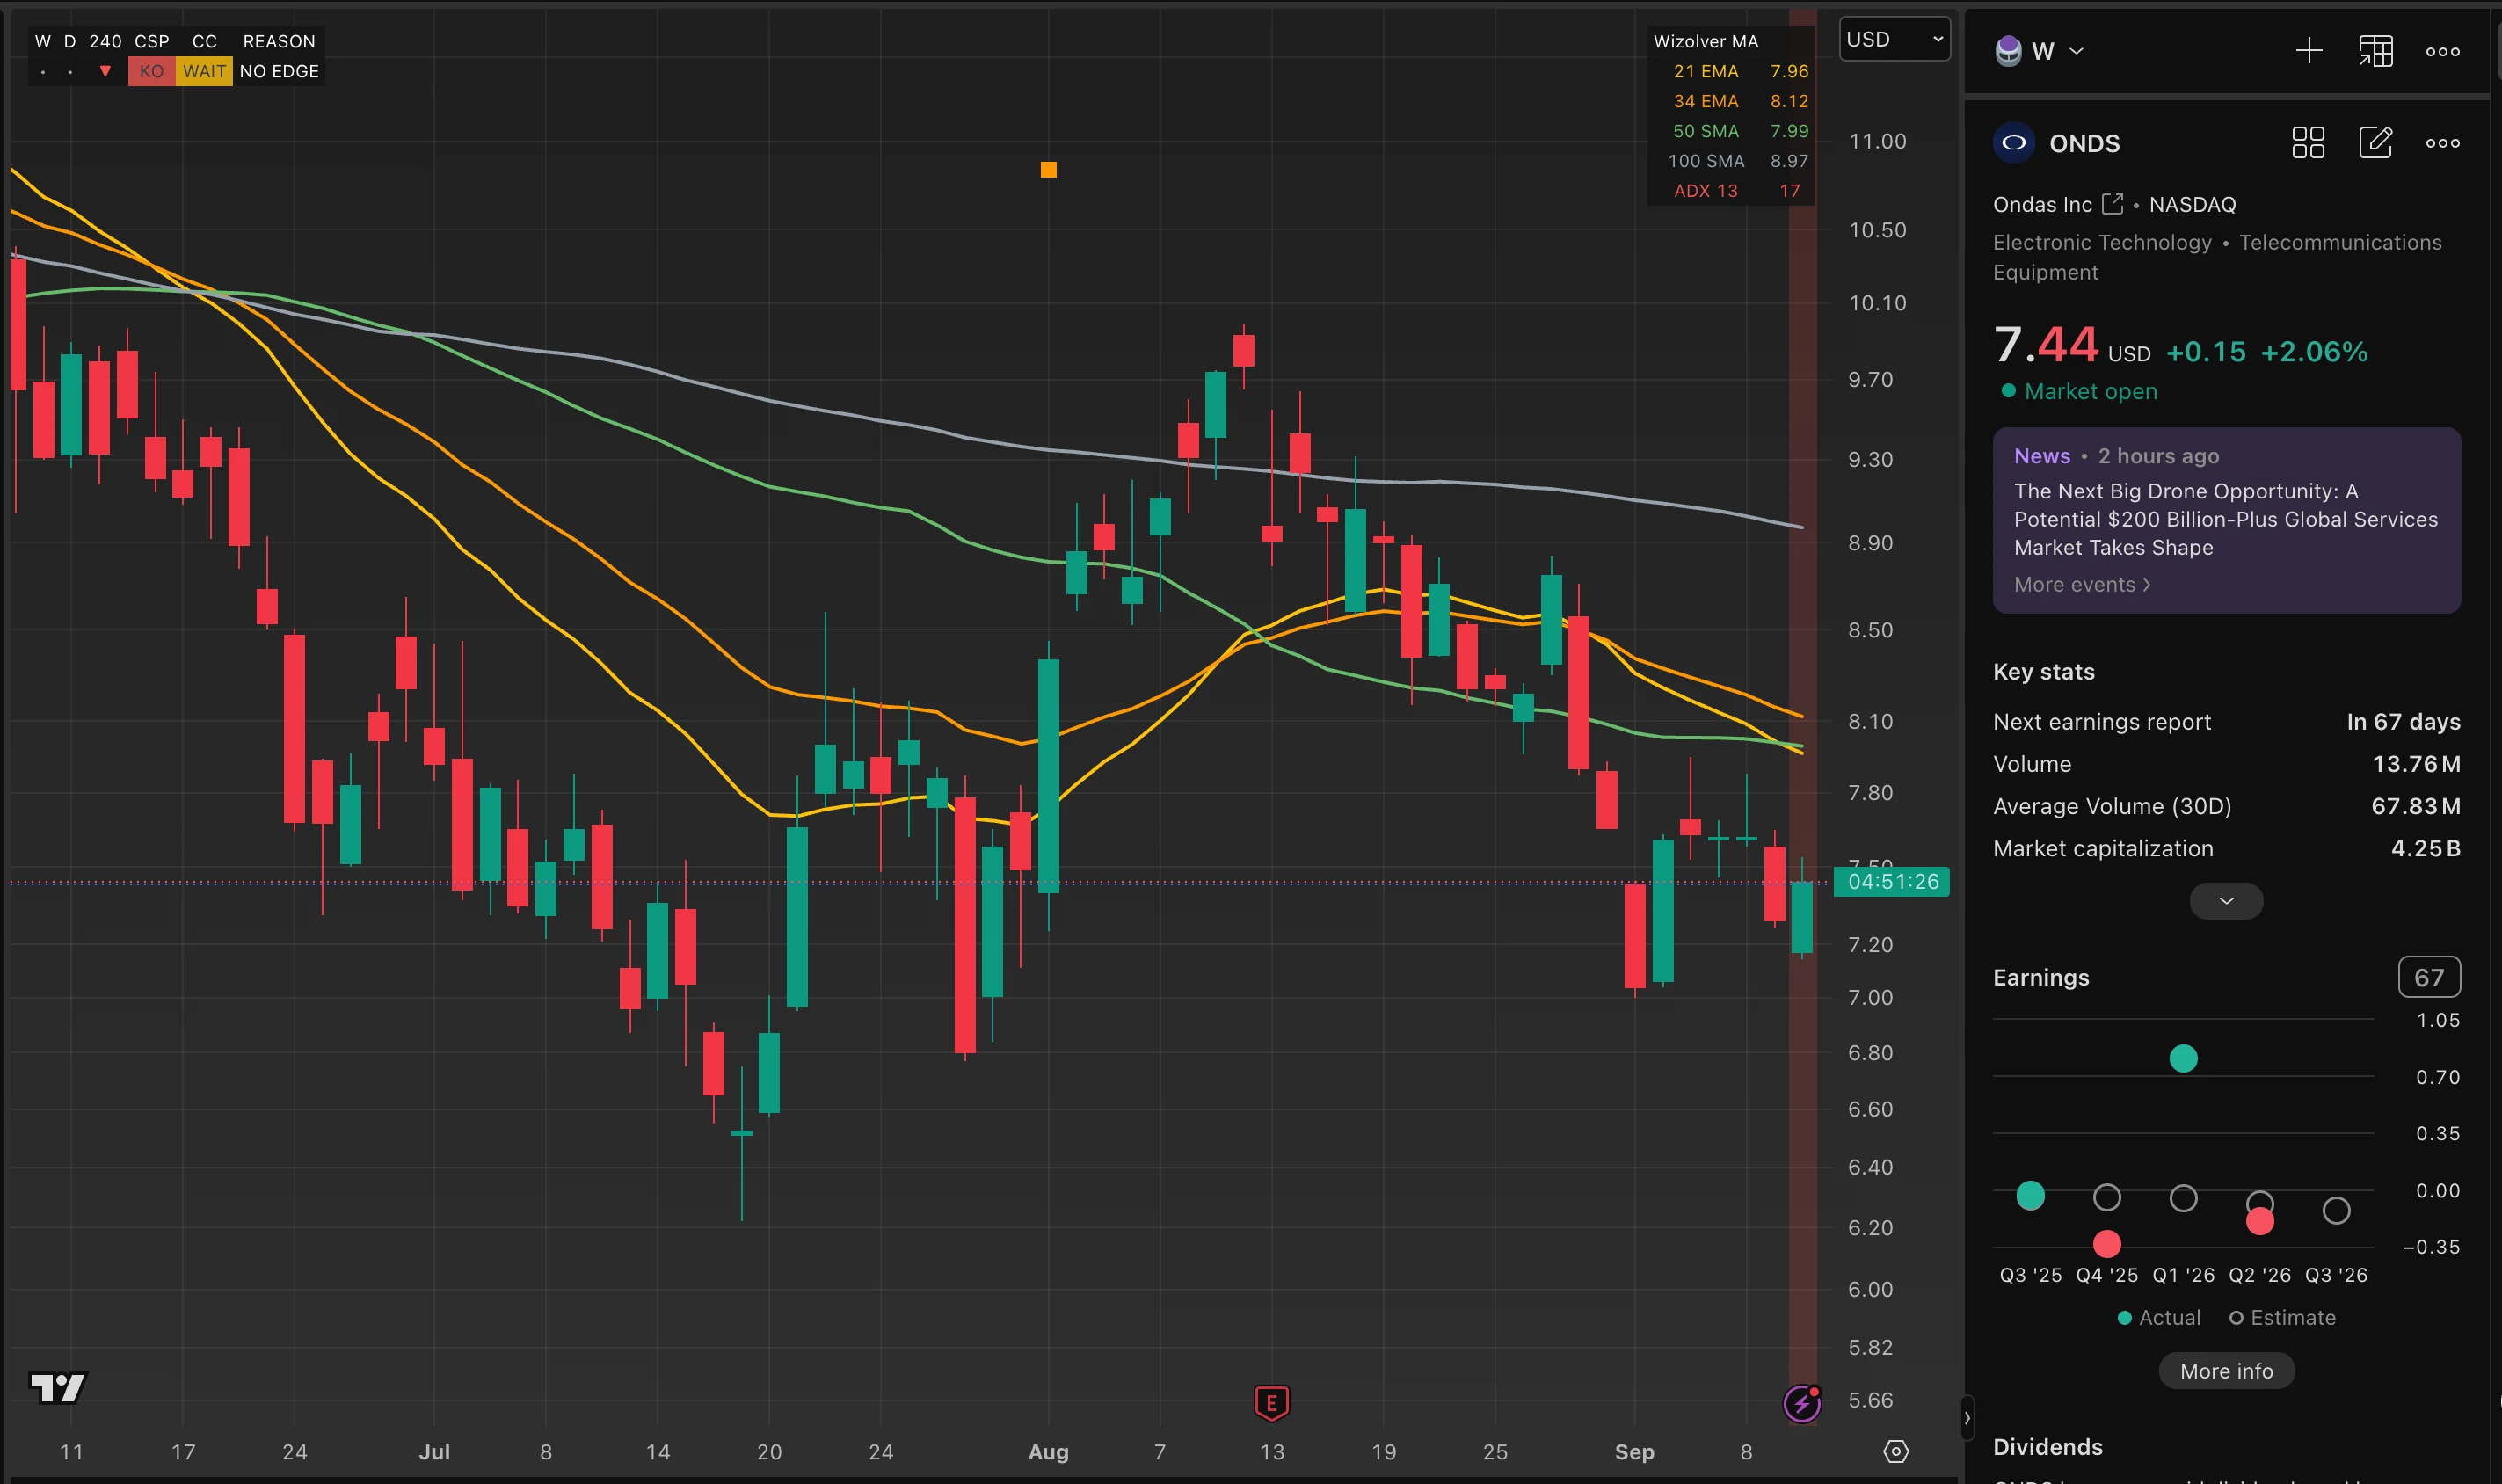Click the red KO status cell
This screenshot has height=1484, width=2502.
click(x=152, y=71)
